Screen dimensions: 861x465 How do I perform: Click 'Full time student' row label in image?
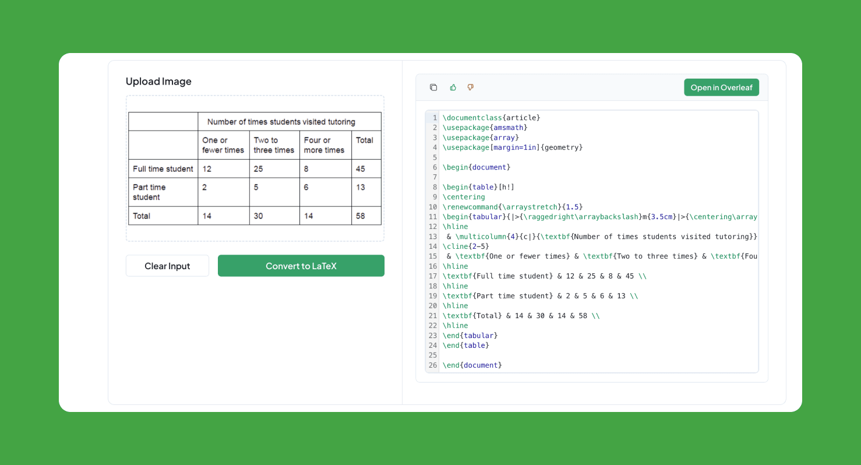tap(163, 169)
